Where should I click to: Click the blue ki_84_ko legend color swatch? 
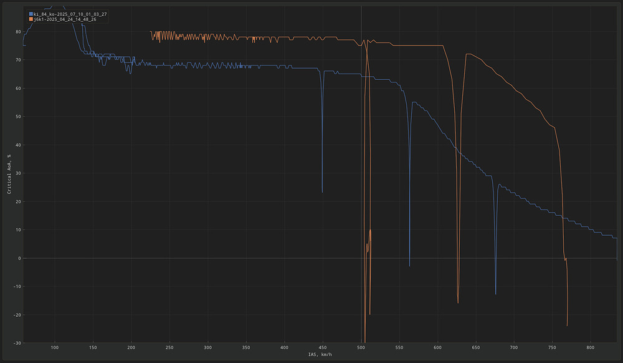tap(31, 13)
